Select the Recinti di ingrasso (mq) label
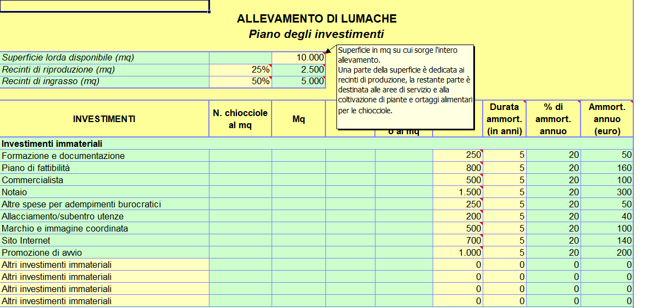The height and width of the screenshot is (308, 652). (104, 81)
